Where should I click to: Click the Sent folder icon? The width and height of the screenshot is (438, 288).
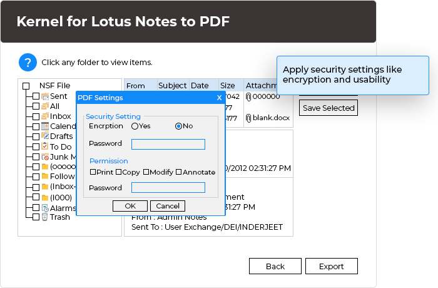(45, 96)
